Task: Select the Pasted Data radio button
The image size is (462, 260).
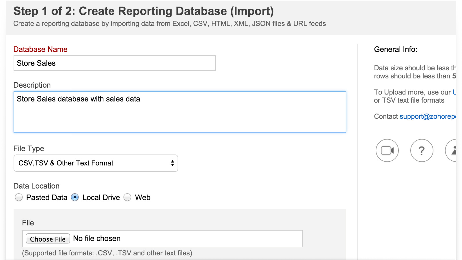Action: click(x=19, y=197)
